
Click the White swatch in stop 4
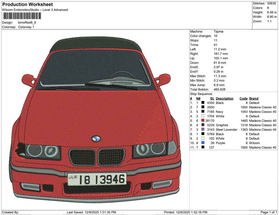tap(203, 116)
